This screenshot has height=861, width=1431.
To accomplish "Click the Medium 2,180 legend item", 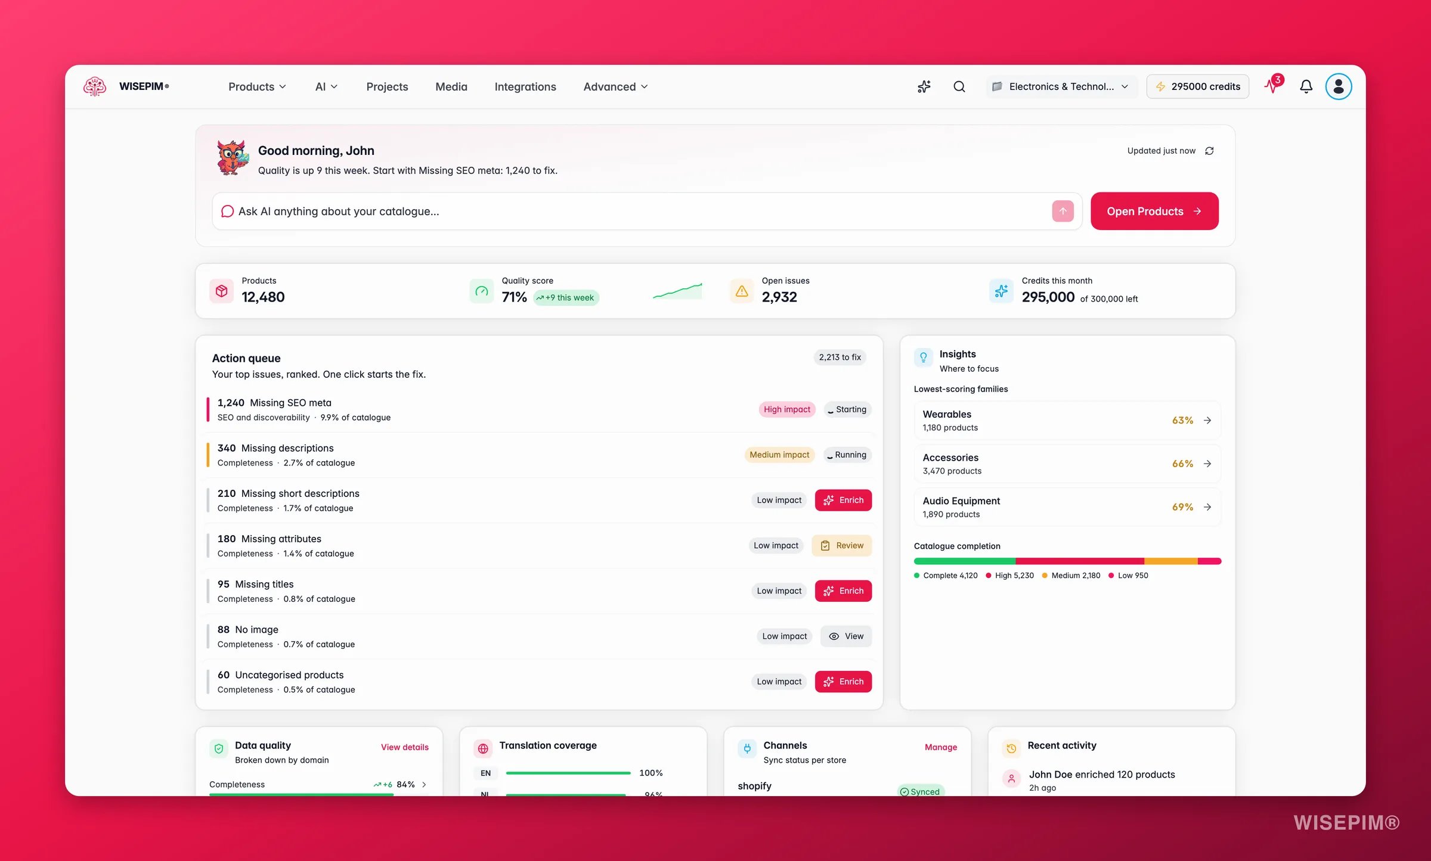I will click(1071, 575).
